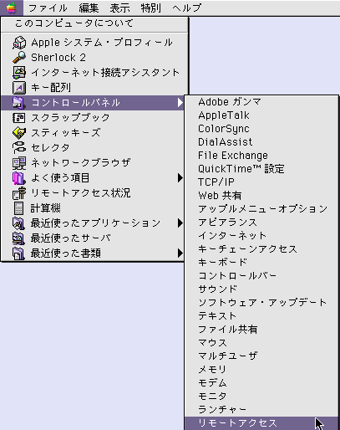Click the Apple logo menu icon
This screenshot has height=430, width=340.
click(12, 8)
